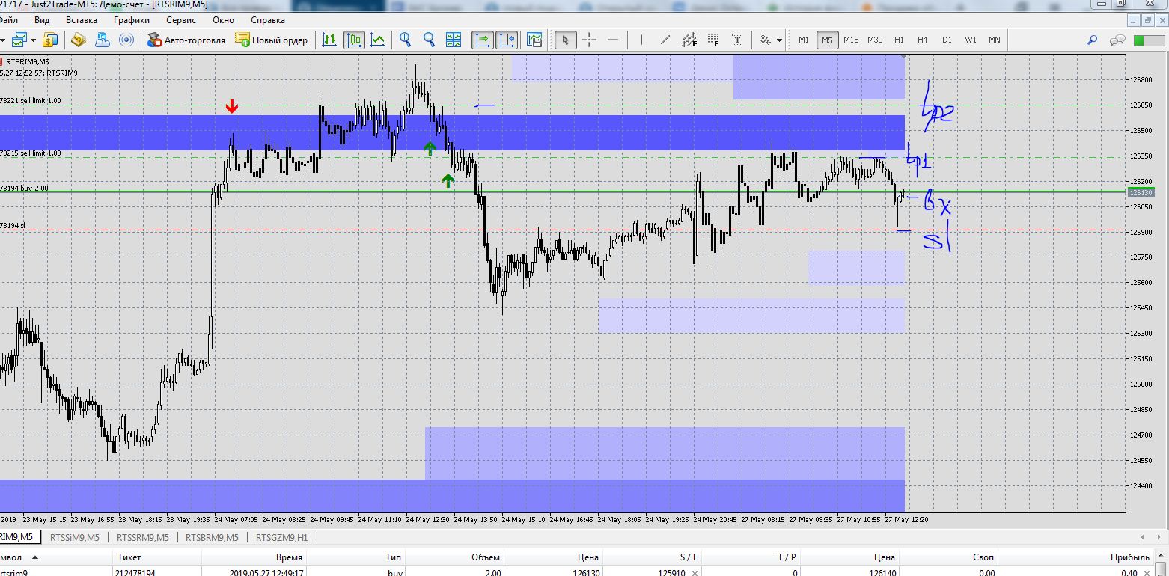Screen dimensions: 1169x576
Task: Select the crosshair tool
Action: click(x=589, y=40)
